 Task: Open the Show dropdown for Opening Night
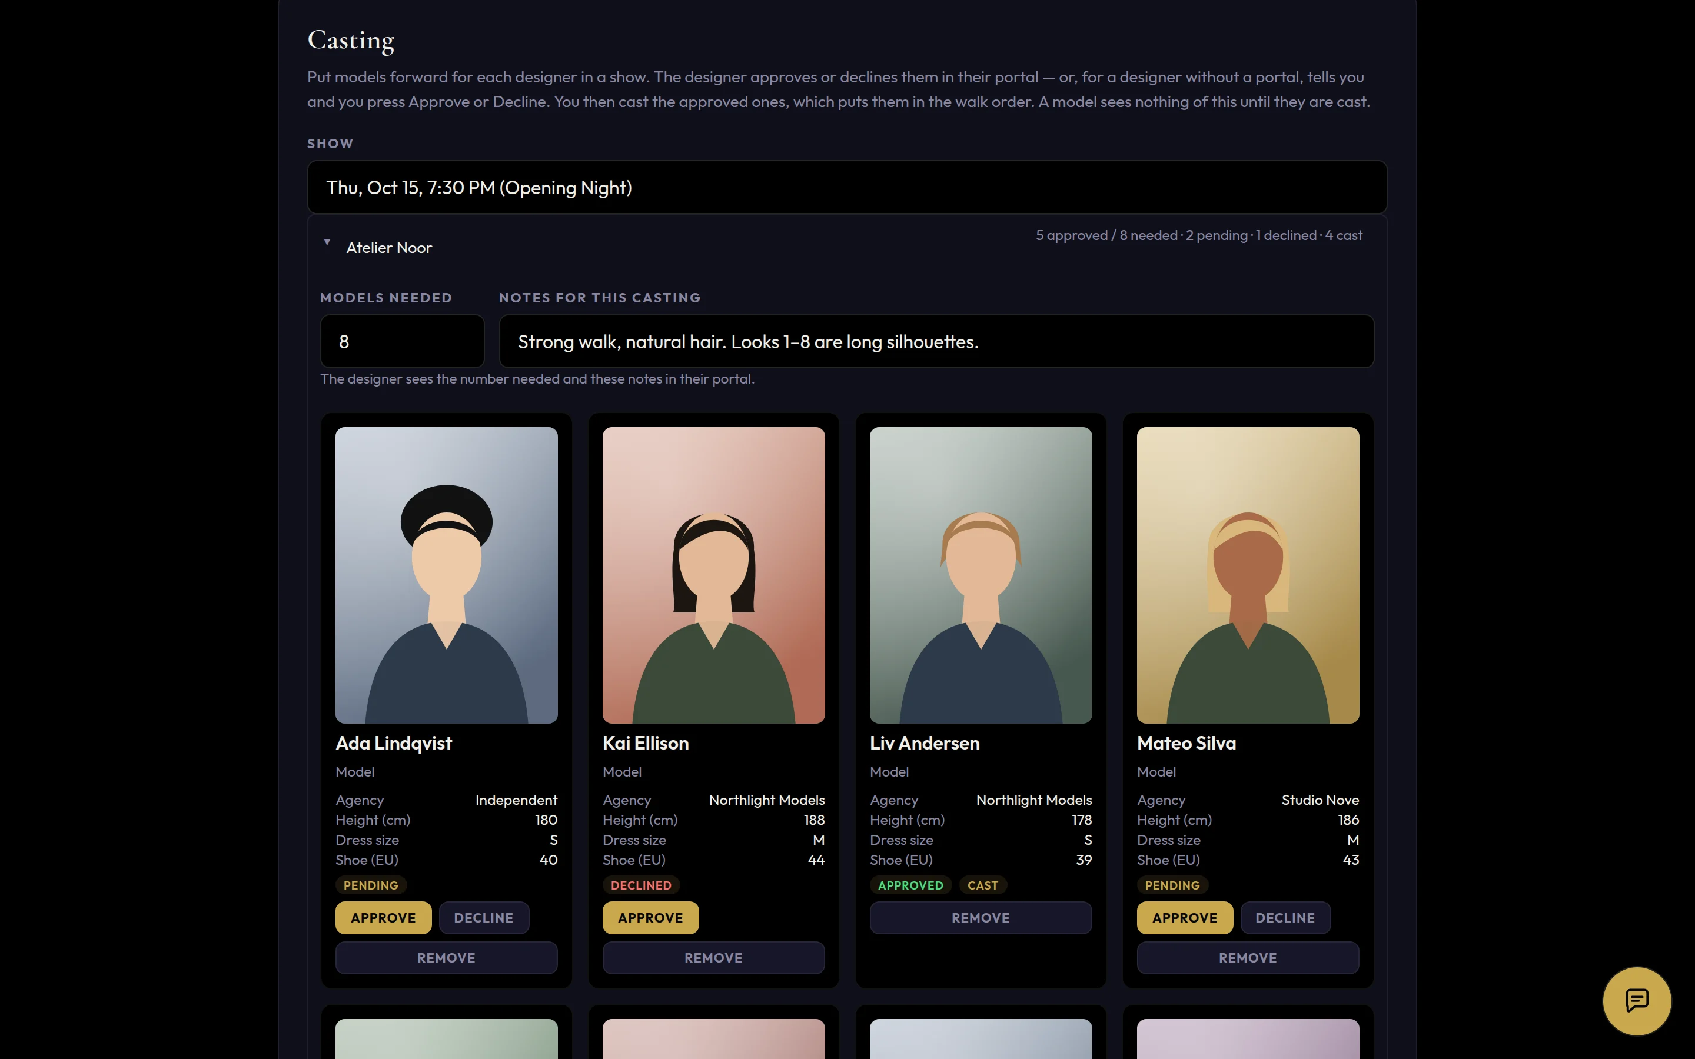tap(847, 187)
